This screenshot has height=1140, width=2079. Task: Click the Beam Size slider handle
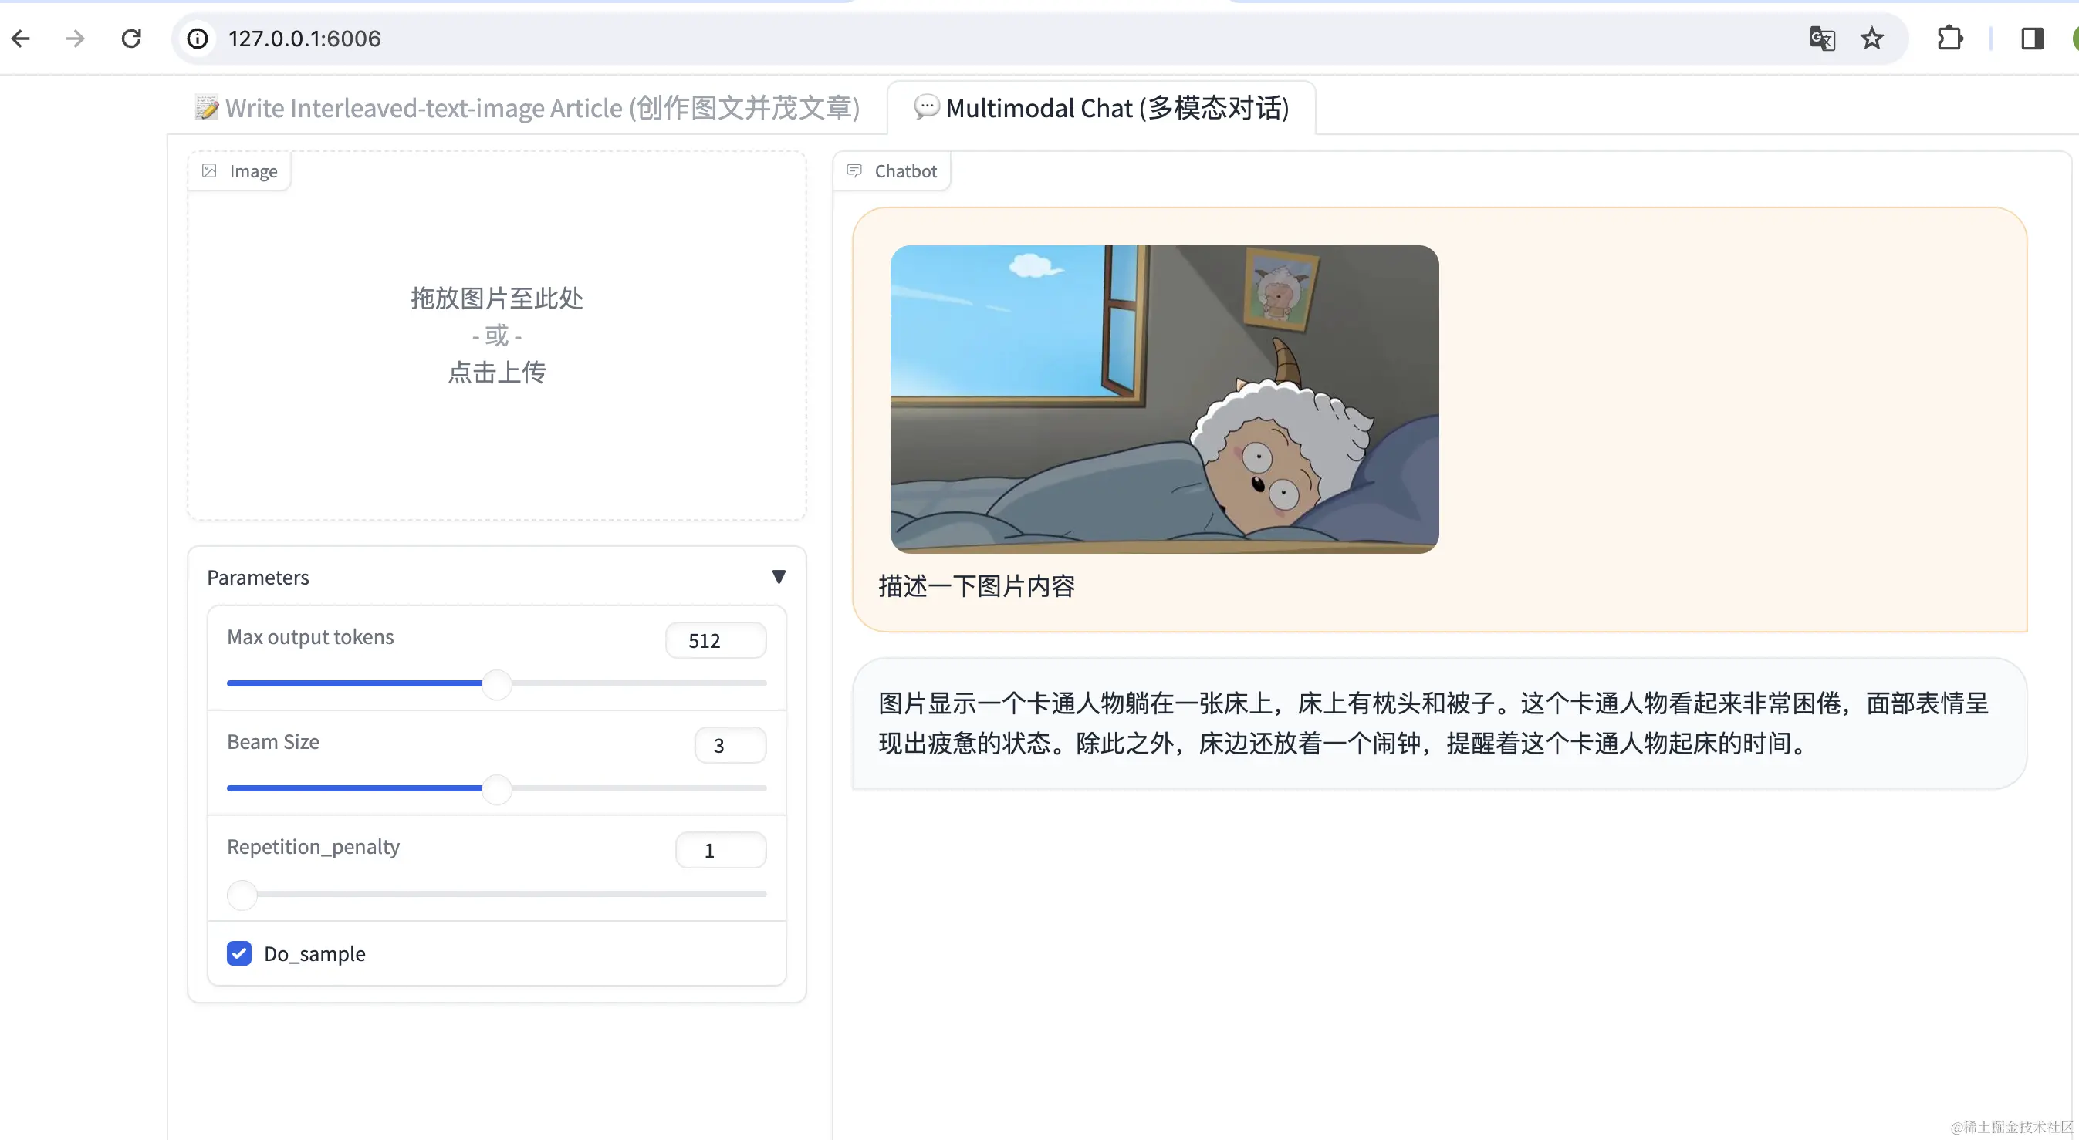[496, 788]
